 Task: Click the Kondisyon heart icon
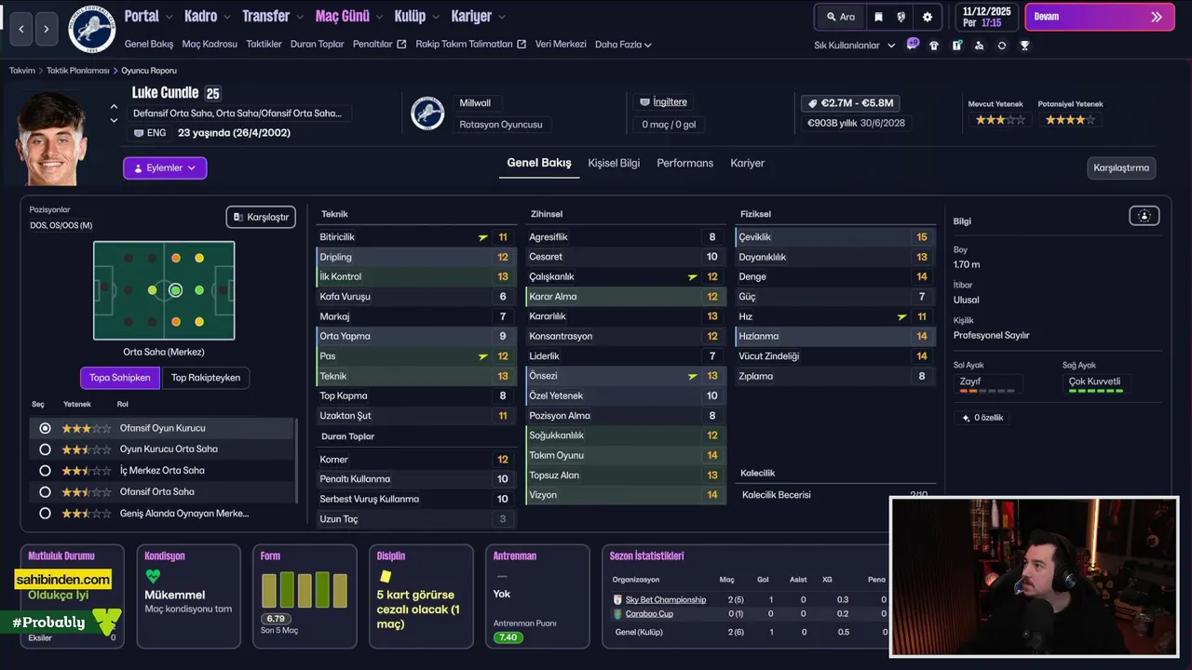click(x=153, y=576)
